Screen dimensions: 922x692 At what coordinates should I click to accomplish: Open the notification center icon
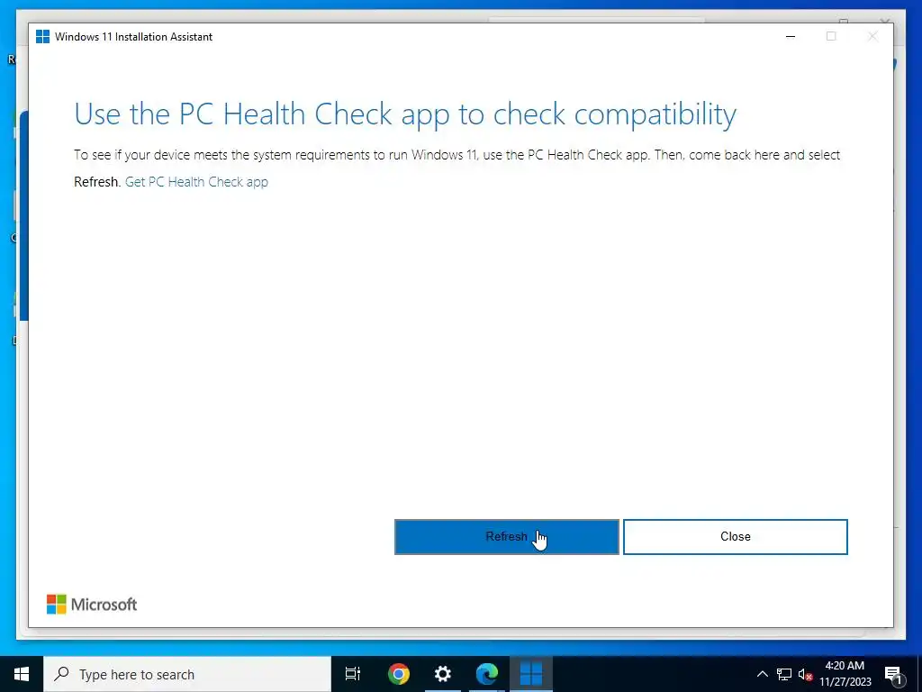click(x=893, y=675)
